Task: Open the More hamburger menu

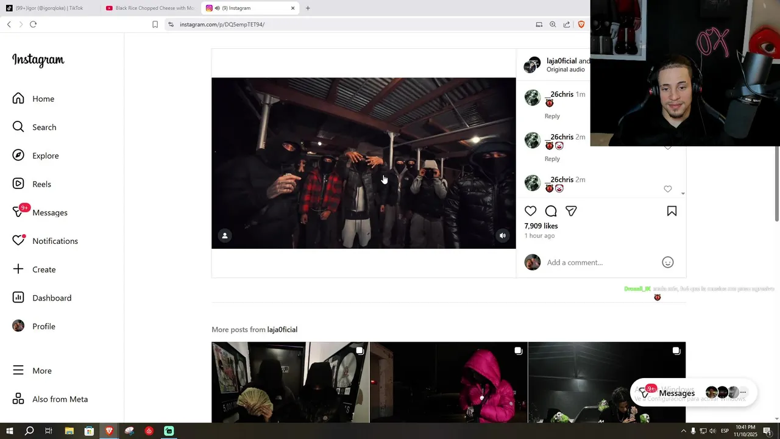Action: 32,371
